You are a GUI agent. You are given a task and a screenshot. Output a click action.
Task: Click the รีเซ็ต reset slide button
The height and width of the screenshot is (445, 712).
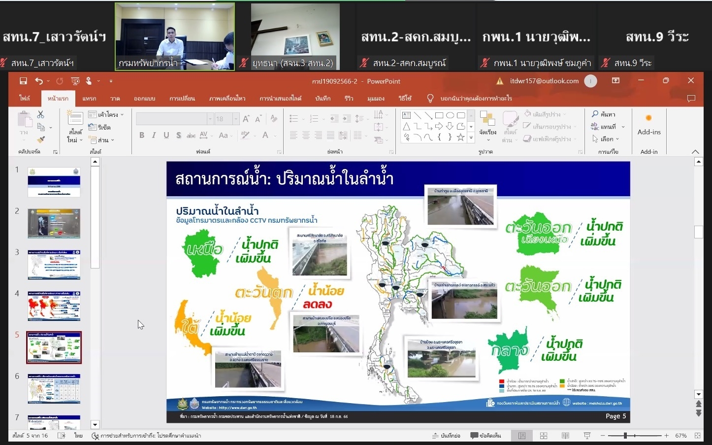[99, 127]
